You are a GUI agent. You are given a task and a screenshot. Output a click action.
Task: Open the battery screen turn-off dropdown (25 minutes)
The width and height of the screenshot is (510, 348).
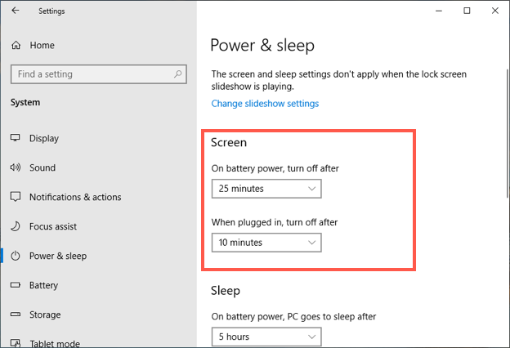[266, 189]
